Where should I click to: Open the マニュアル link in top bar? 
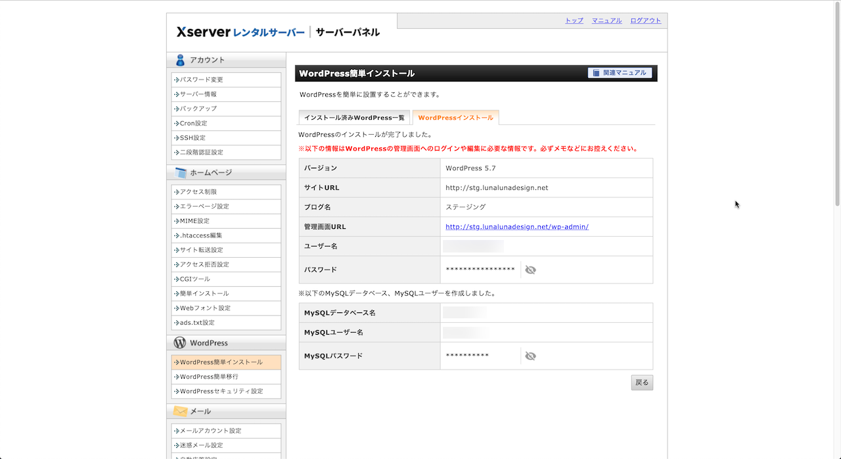[606, 20]
